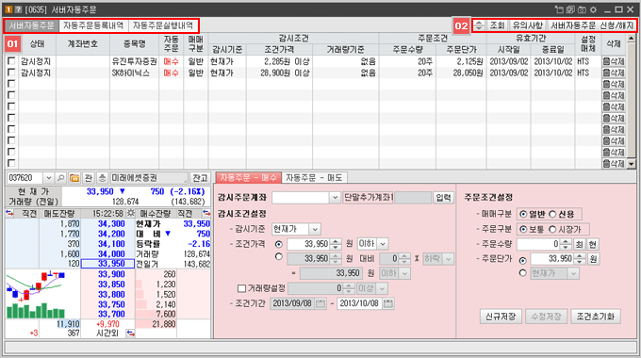Click the camera capture icon in title bar
Screen dimensions: 641x358
tap(582, 9)
